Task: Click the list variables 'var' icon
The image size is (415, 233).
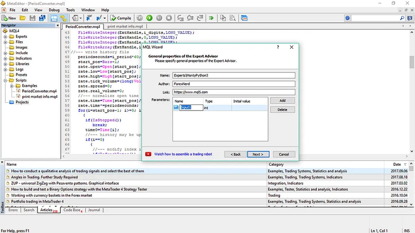Action: click(89, 18)
